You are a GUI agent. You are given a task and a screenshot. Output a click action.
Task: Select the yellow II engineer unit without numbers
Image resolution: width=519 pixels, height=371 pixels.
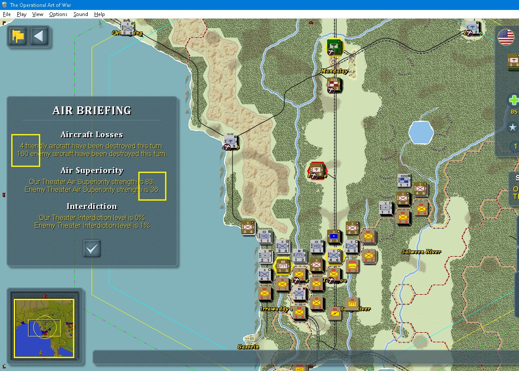tap(352, 304)
